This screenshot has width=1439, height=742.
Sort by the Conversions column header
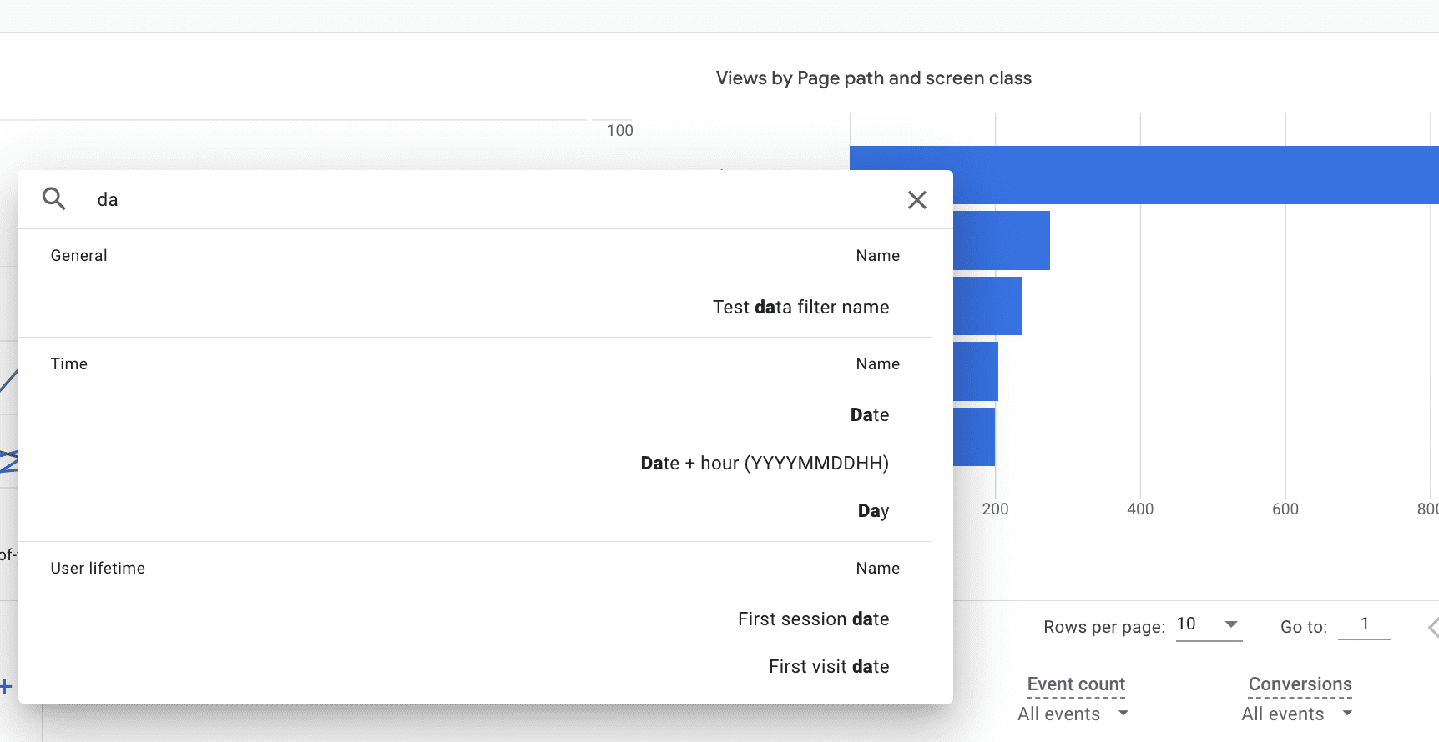1300,684
